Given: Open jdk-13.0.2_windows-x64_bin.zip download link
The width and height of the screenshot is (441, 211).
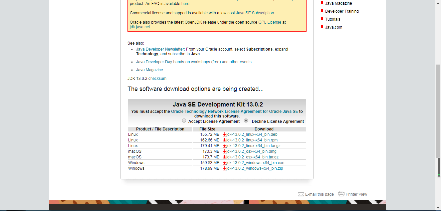Looking at the screenshot, I should [255, 168].
